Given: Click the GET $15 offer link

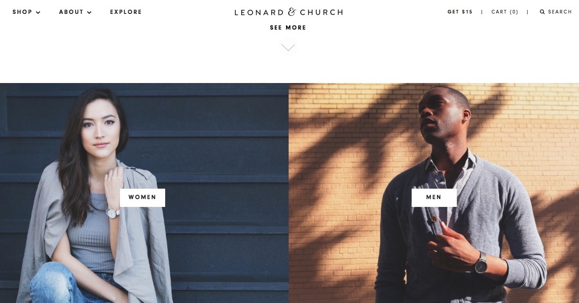Looking at the screenshot, I should click(x=460, y=12).
